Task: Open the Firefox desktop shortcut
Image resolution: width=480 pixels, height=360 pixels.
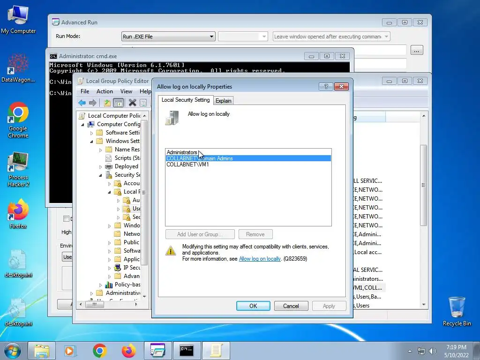Action: pos(18,214)
